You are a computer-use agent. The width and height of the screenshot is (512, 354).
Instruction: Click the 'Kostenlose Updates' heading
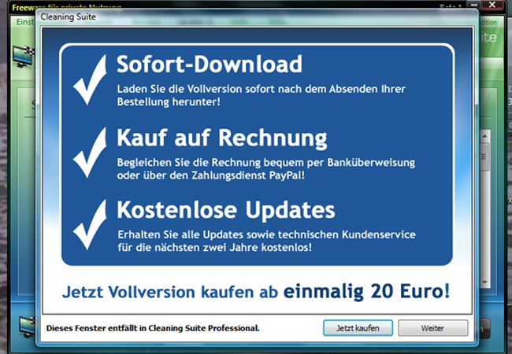[225, 210]
